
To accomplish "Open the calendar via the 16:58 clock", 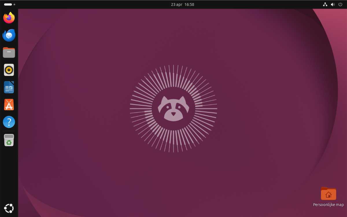I will tap(189, 4).
